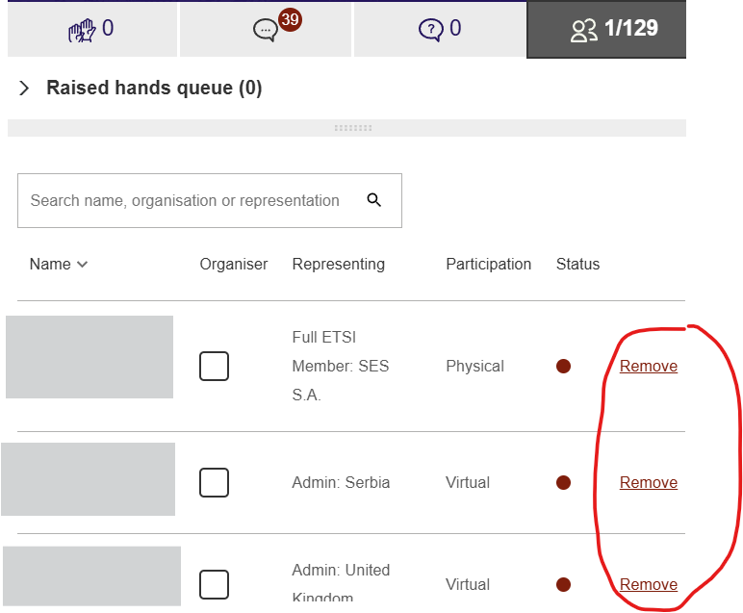Tick organiser checkbox for Admin: United Kingdom
Viewport: 743px width, 613px height.
click(215, 584)
